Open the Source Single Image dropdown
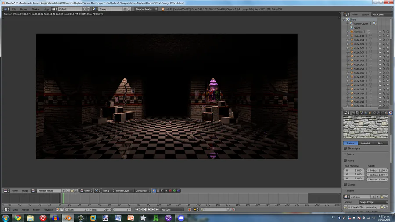Viewport: 395px width, 222px height. pos(373,202)
